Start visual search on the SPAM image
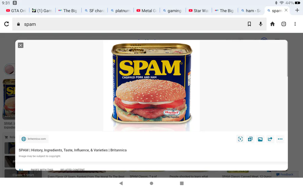Screen dimensions: 303x189 click(240, 139)
